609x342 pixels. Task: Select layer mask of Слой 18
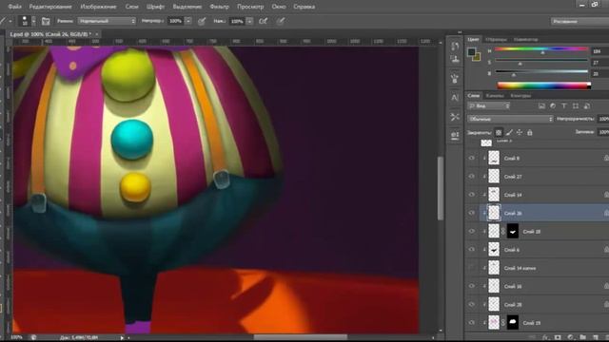coord(513,232)
